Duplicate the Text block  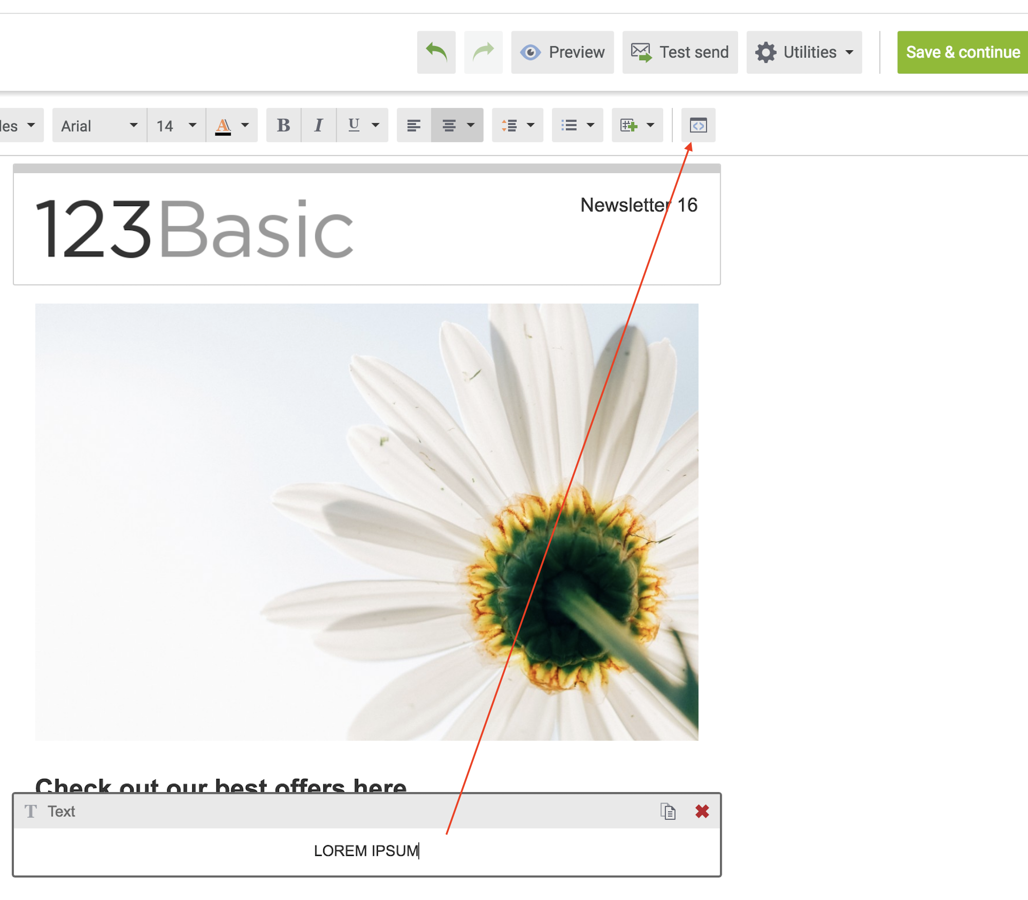(x=668, y=812)
